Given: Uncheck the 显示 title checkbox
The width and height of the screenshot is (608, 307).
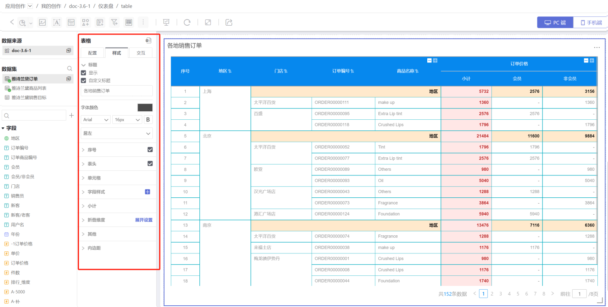Looking at the screenshot, I should (84, 73).
